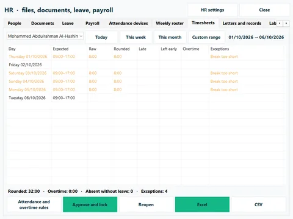Click Approve and lock
The height and width of the screenshot is (219, 293).
pos(90,204)
